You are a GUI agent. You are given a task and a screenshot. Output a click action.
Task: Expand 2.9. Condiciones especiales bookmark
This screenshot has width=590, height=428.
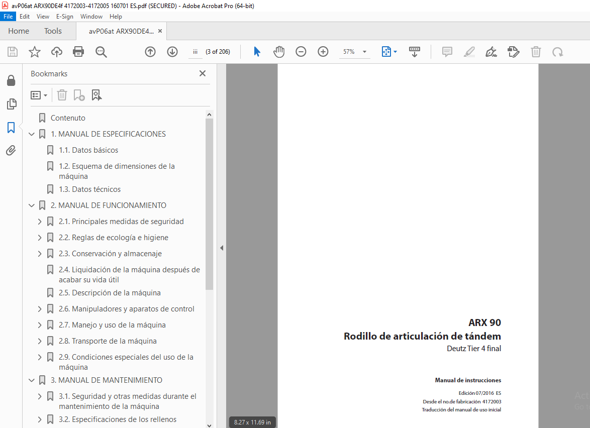click(x=40, y=357)
